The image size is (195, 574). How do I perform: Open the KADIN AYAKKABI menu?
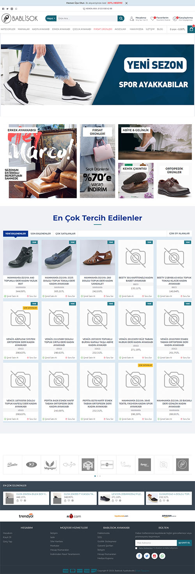(41, 29)
